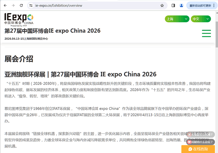Reload the page with the refresh icon
218x153 pixels.
[21, 5]
